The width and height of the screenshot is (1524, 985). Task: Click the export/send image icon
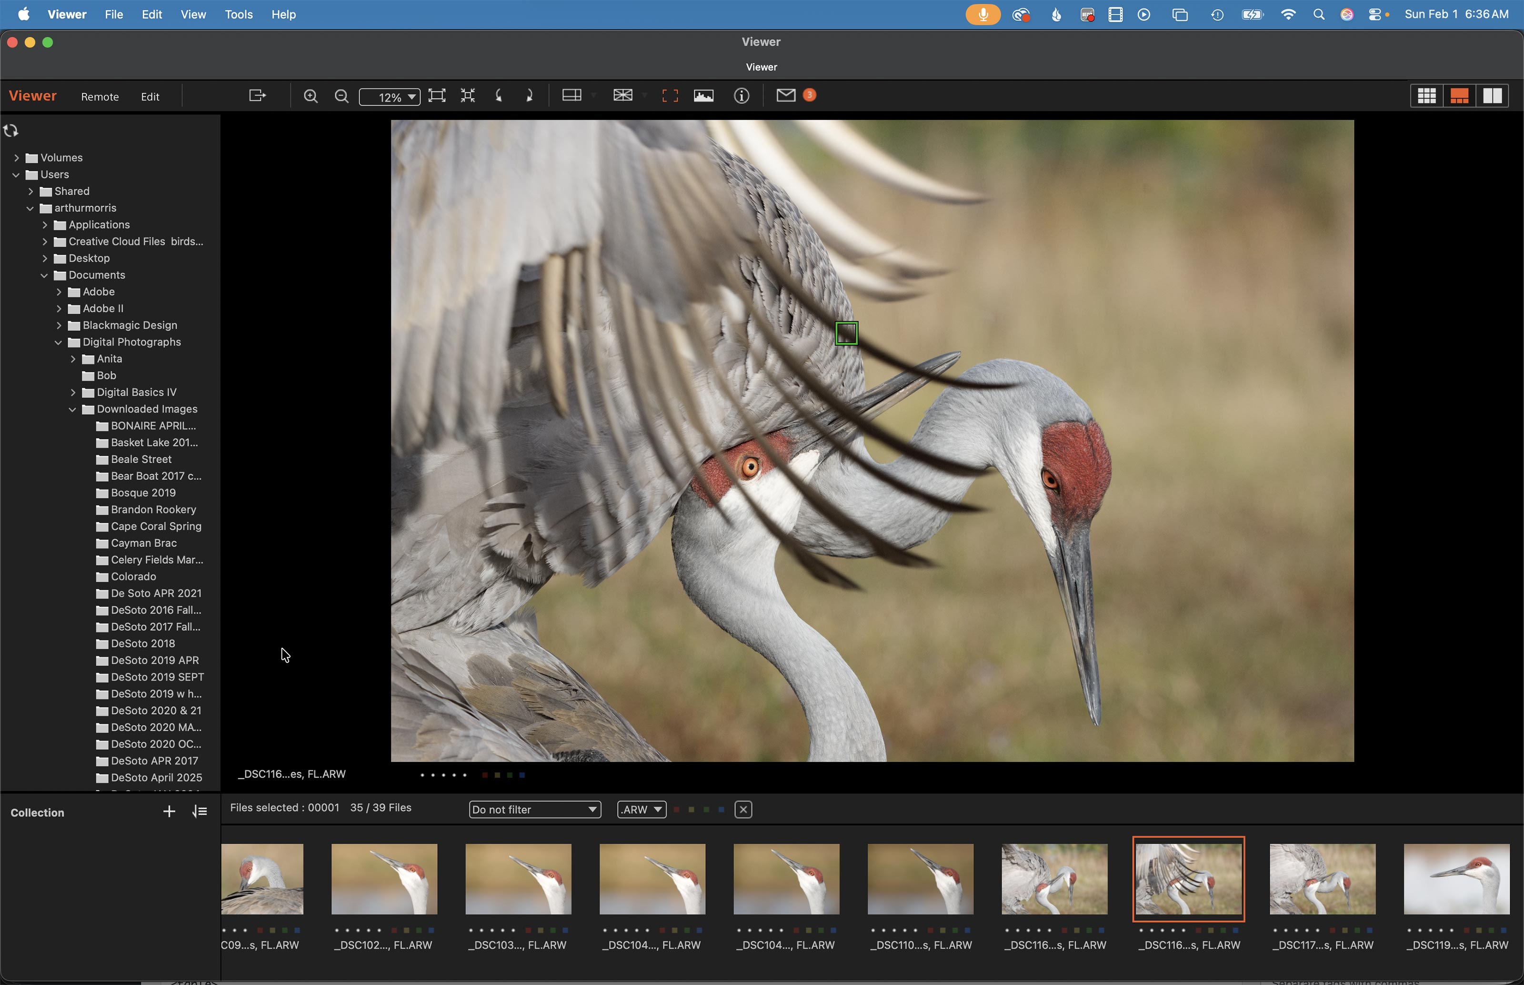257,96
